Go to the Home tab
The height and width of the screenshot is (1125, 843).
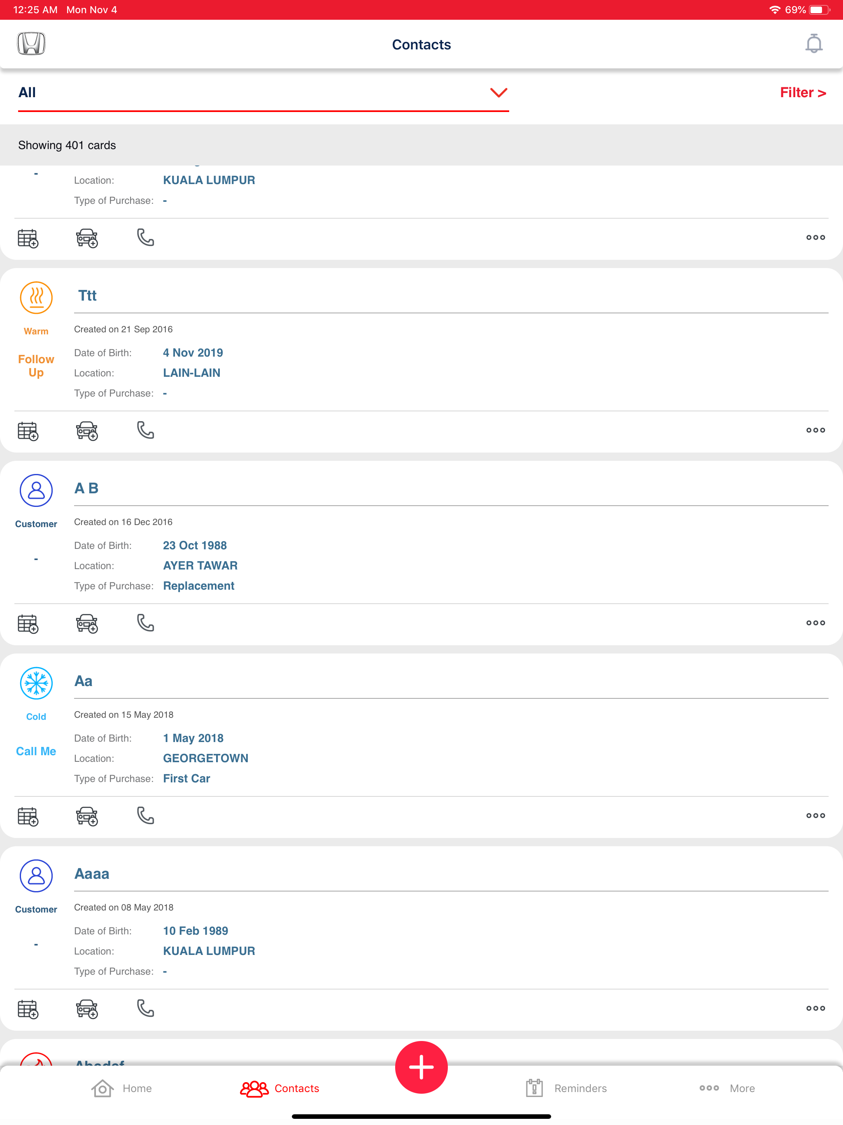click(121, 1088)
